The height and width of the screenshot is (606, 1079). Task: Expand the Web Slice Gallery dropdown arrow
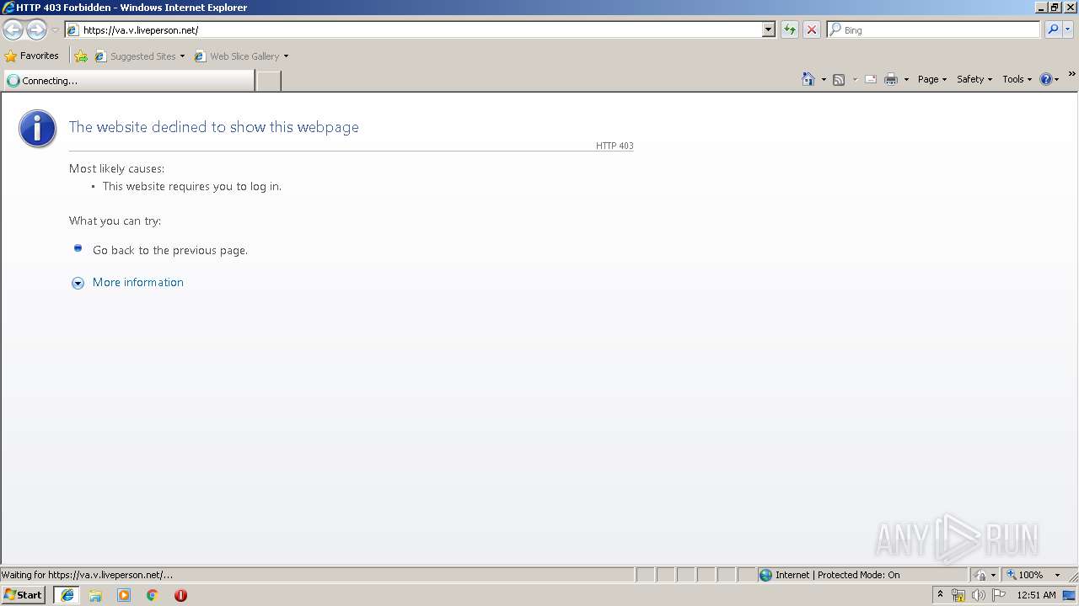pos(286,56)
